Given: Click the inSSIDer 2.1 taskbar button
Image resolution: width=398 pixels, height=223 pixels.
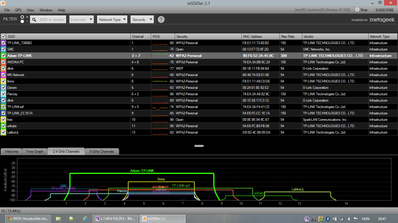Looking at the screenshot, I should [x=163, y=219].
